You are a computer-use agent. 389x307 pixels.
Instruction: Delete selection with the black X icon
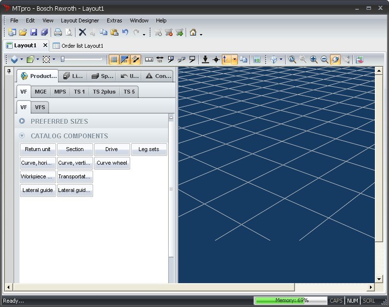(82, 33)
